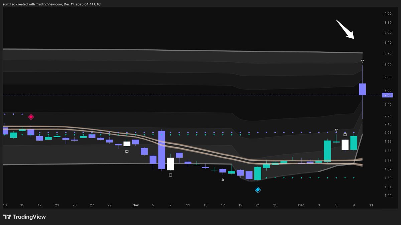Click the pink diamond signal marker
The width and height of the screenshot is (401, 225).
31,117
